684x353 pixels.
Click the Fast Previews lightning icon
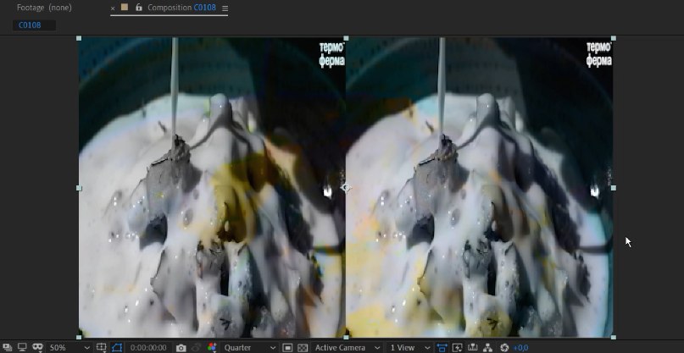click(x=457, y=348)
